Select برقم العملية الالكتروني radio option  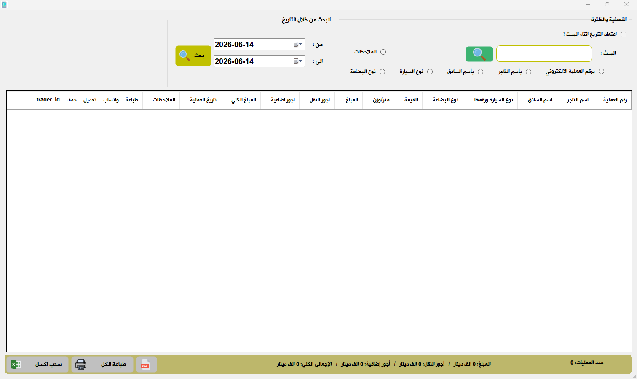pyautogui.click(x=601, y=72)
